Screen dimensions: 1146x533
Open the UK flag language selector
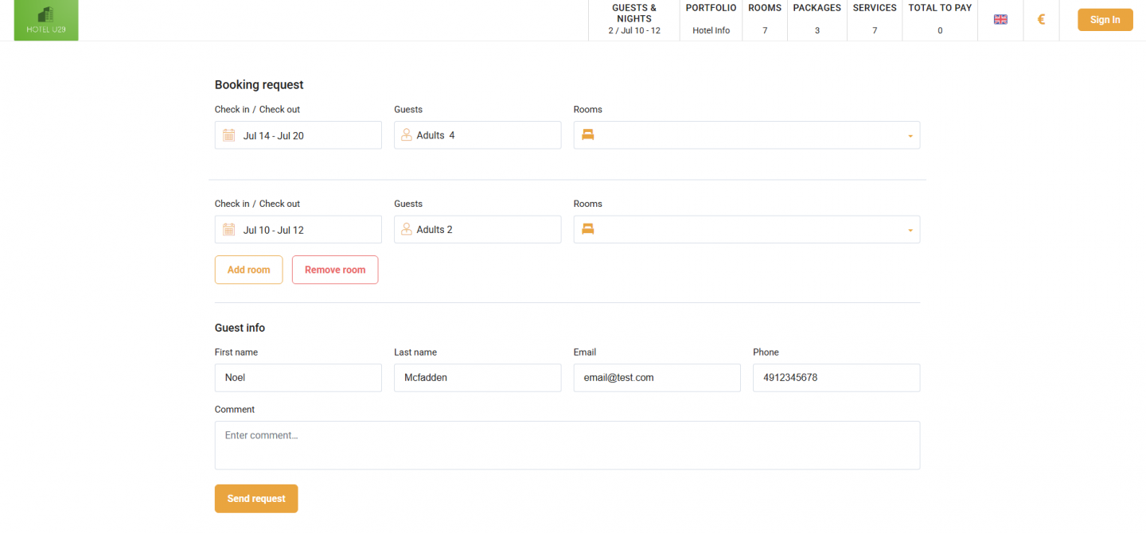[x=1000, y=20]
